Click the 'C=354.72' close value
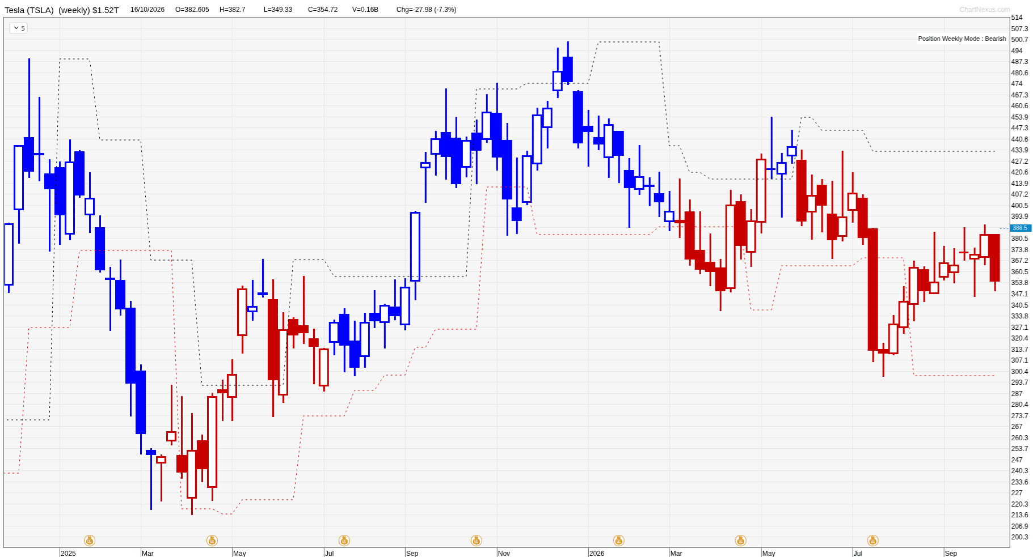The image size is (1033, 557). point(323,10)
